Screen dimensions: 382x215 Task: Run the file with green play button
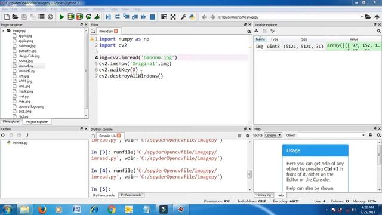[62, 17]
